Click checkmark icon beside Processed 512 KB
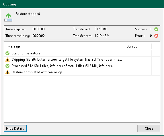Image resolution: width=164 pixels, height=136 pixels. pos(7,66)
